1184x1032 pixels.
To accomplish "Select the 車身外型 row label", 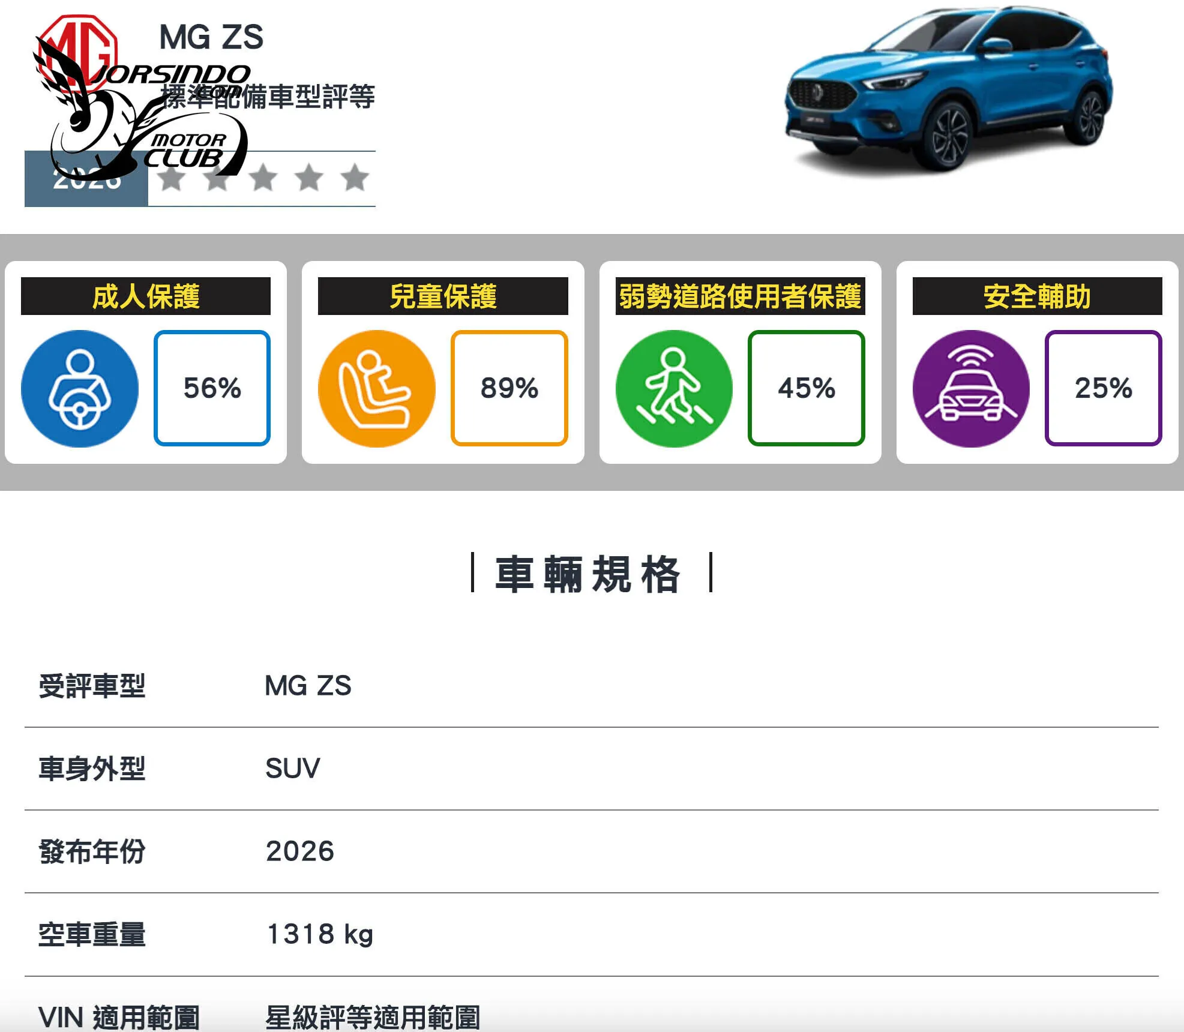I will click(x=92, y=769).
